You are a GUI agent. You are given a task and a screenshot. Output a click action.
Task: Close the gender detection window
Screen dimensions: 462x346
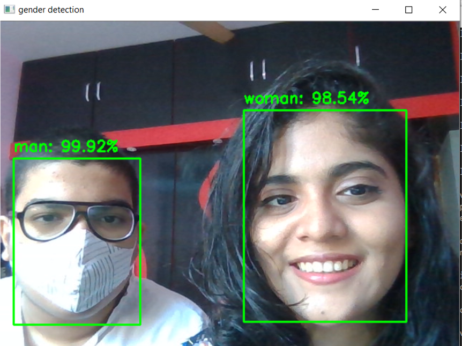pos(443,9)
